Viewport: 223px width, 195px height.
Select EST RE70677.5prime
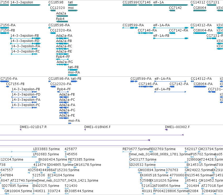136,149
